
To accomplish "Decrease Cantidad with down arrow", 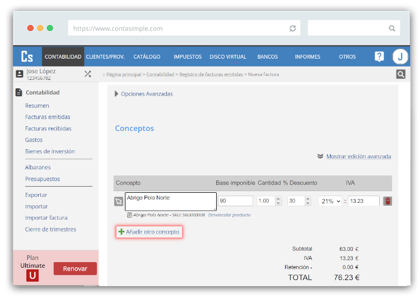I will coord(278,203).
